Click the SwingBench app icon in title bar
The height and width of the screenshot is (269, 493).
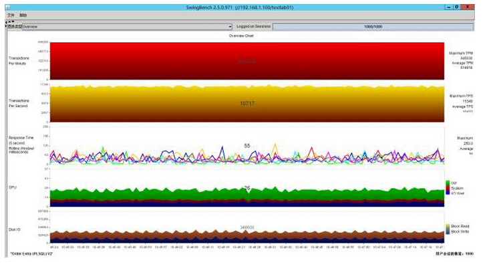click(x=8, y=7)
